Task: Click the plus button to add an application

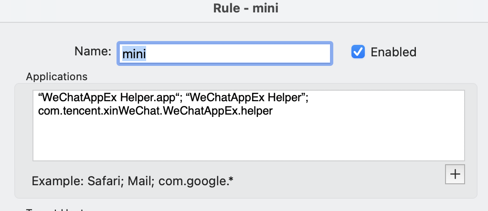Action: 455,174
